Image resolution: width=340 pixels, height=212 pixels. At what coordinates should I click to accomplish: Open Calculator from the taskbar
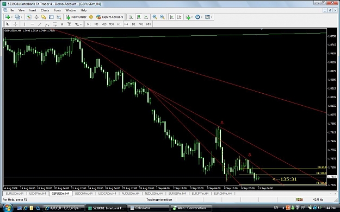149,208
